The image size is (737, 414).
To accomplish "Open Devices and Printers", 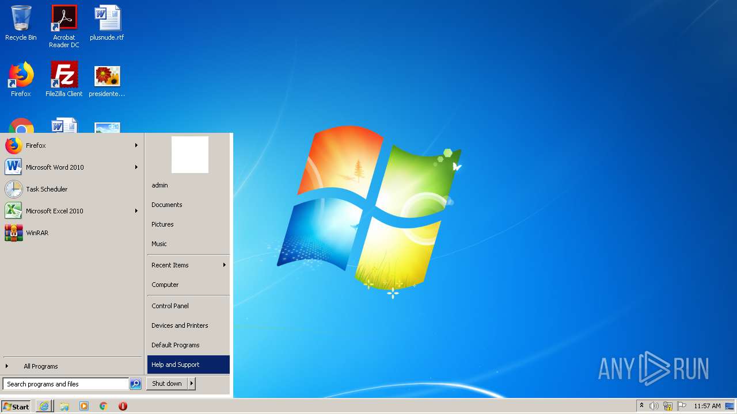I will [188, 325].
